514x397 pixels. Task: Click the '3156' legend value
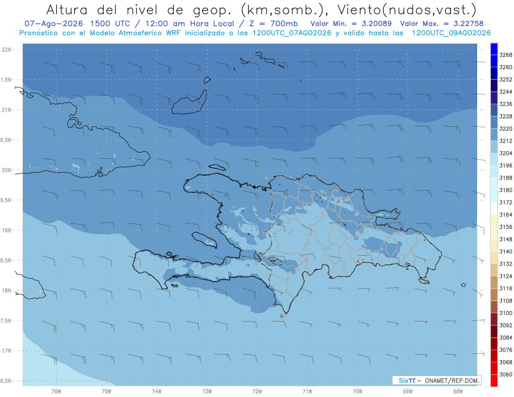tap(505, 227)
